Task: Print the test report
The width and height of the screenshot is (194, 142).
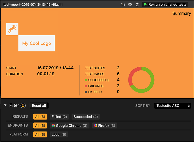Action: (x=130, y=5)
